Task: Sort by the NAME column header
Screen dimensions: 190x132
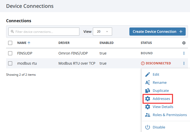Action: pos(22,43)
